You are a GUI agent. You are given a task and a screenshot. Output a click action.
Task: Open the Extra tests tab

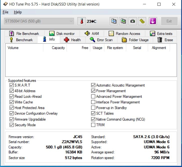point(161,33)
